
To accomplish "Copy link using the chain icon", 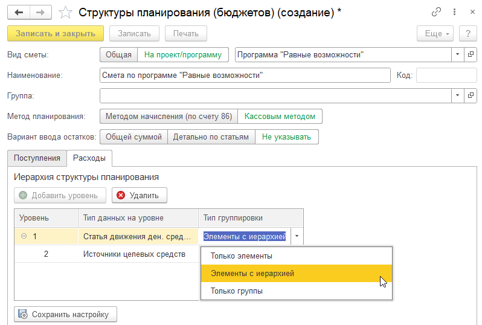I will [x=435, y=13].
